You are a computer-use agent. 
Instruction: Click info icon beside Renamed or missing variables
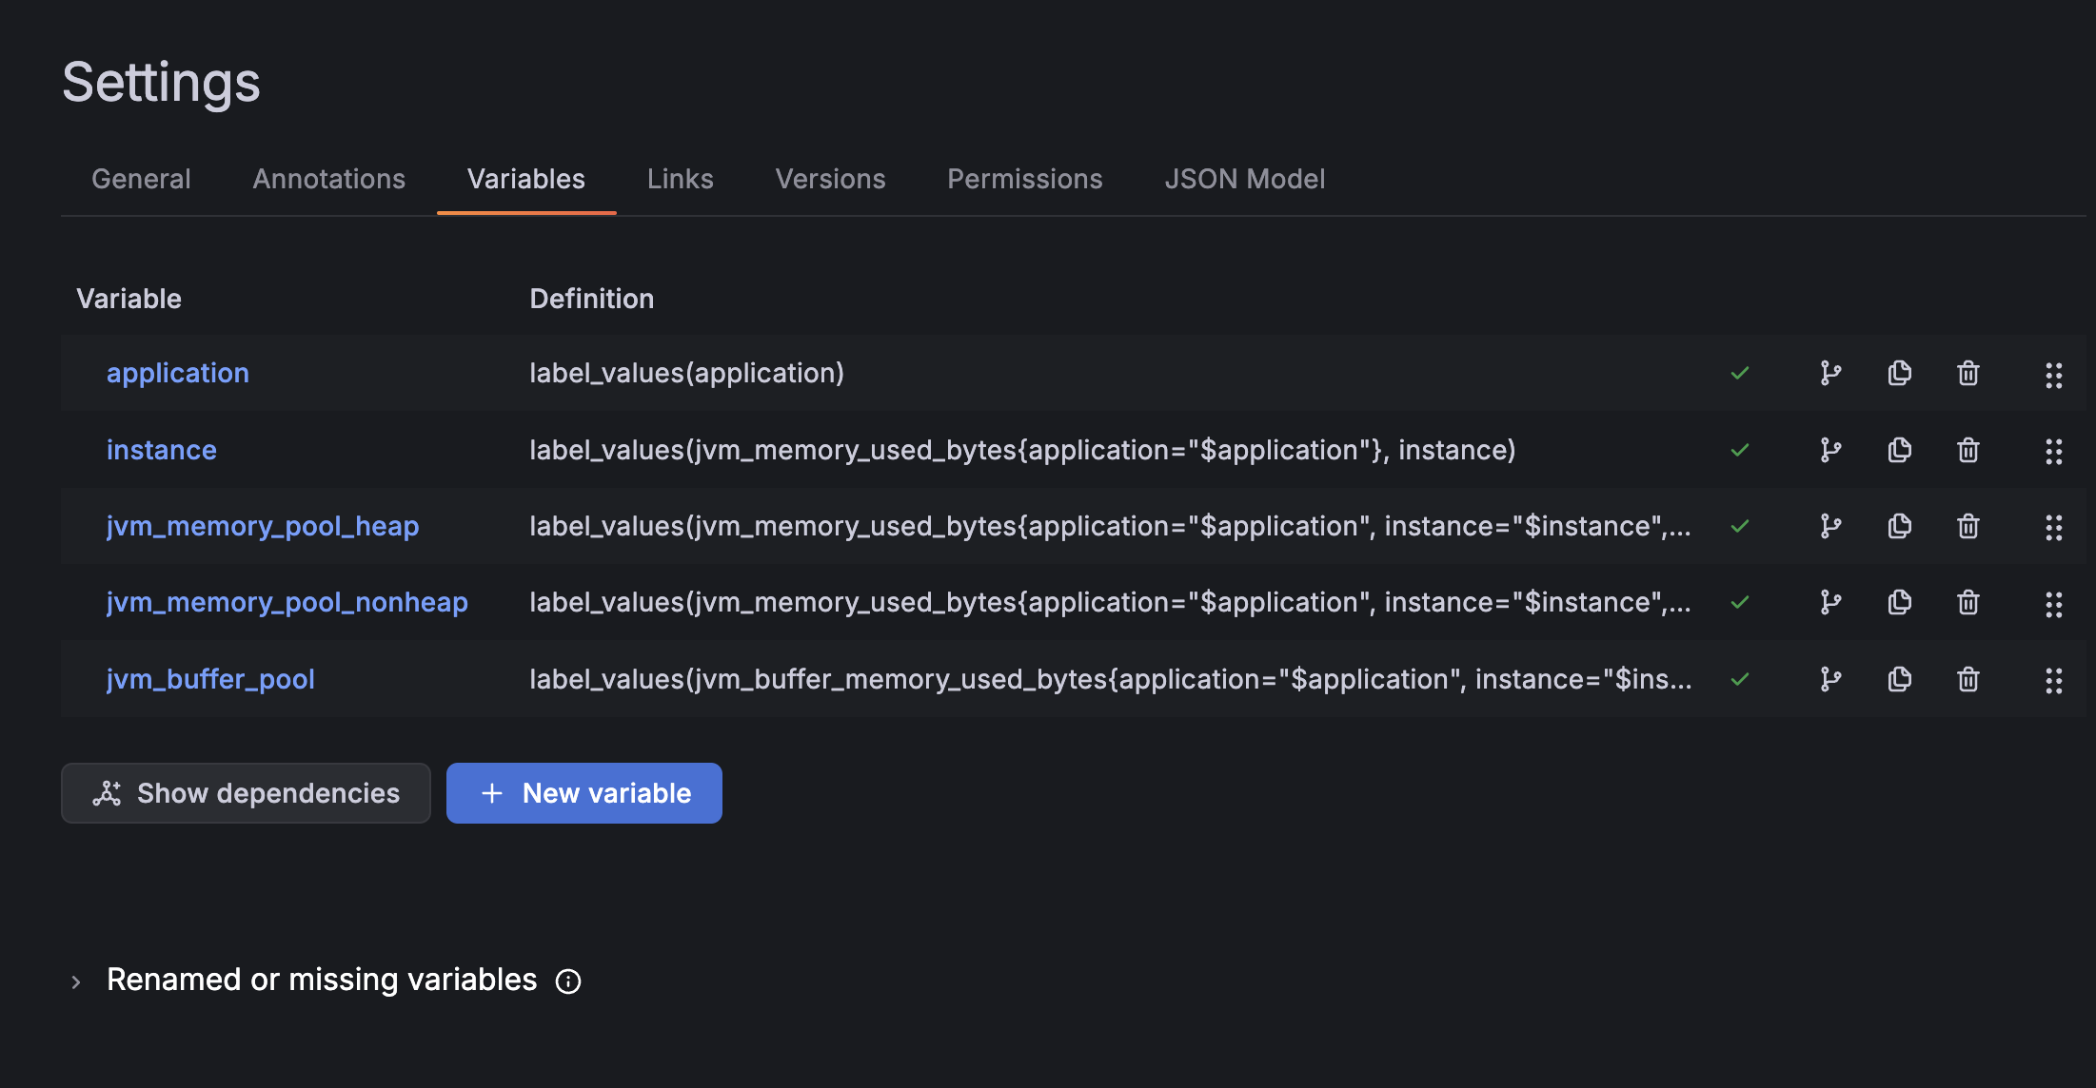[568, 981]
